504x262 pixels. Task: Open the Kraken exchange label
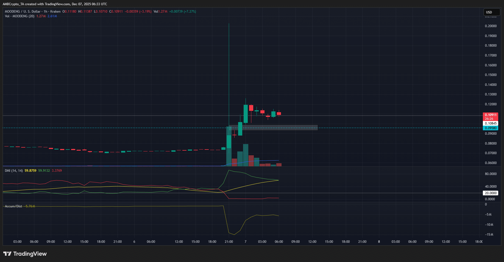55,12
